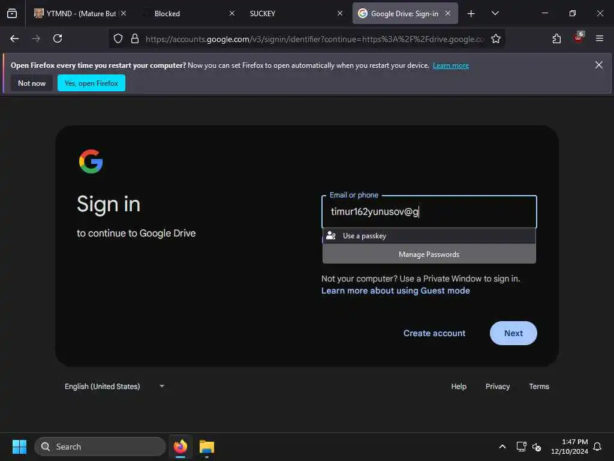Viewport: 614px width, 461px height.
Task: Click Yes, open Firefox button
Action: 91,83
